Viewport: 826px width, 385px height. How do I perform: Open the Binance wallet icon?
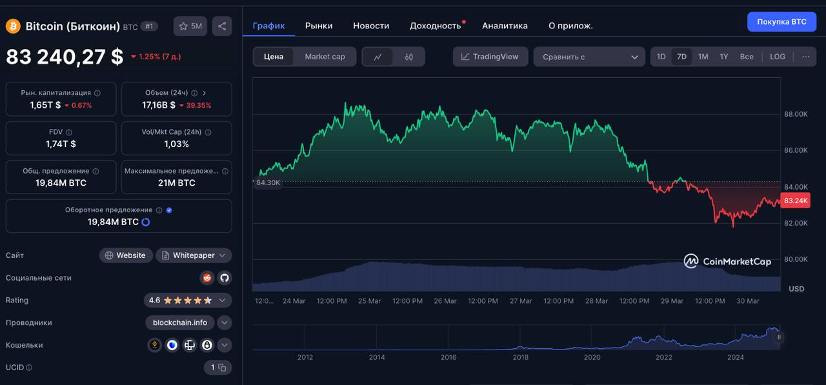click(155, 345)
